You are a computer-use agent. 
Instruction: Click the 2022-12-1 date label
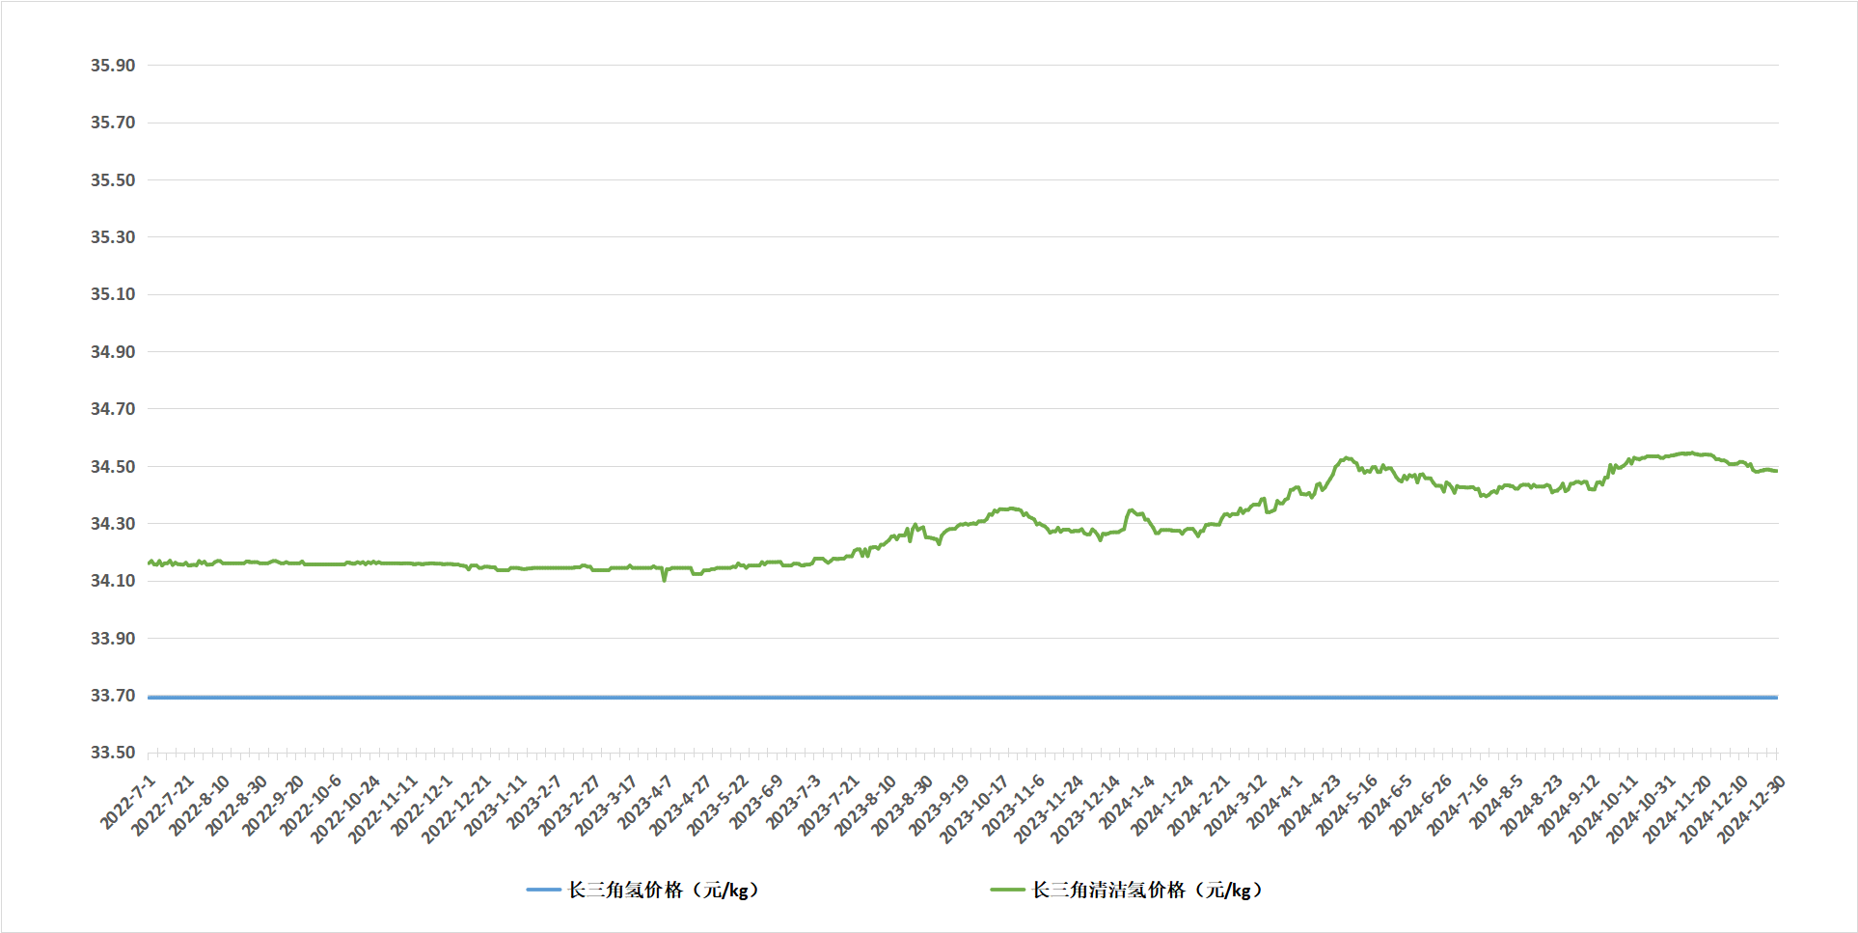pos(422,806)
